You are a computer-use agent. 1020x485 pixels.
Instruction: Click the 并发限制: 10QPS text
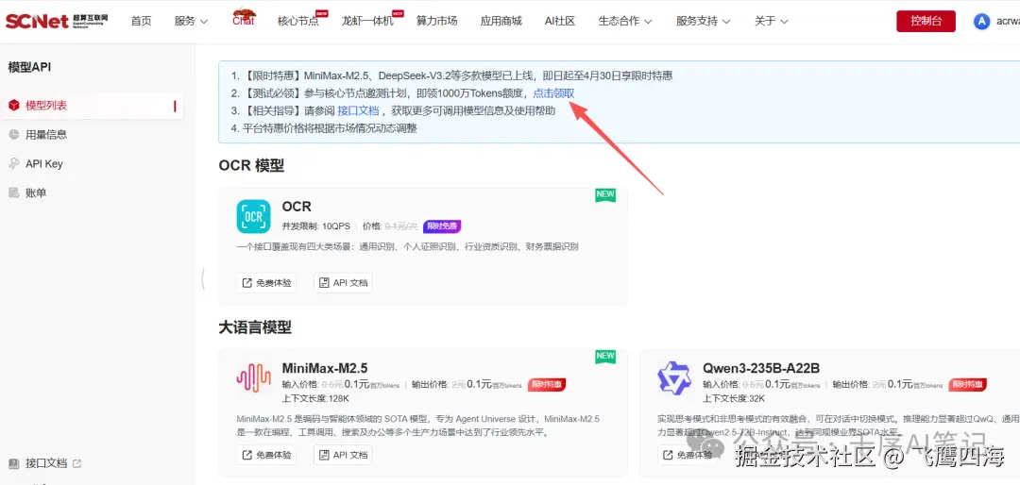click(x=315, y=226)
